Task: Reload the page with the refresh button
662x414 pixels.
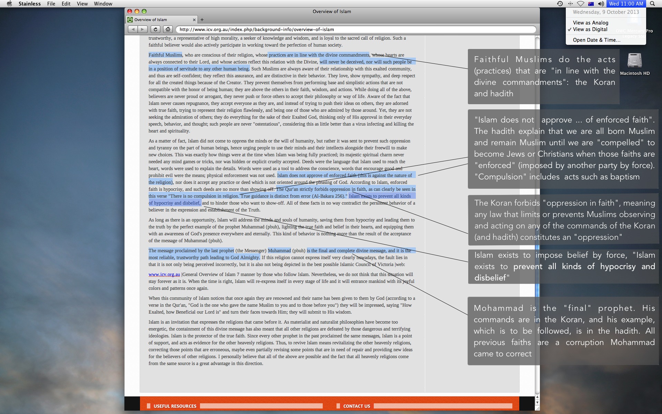Action: [156, 29]
